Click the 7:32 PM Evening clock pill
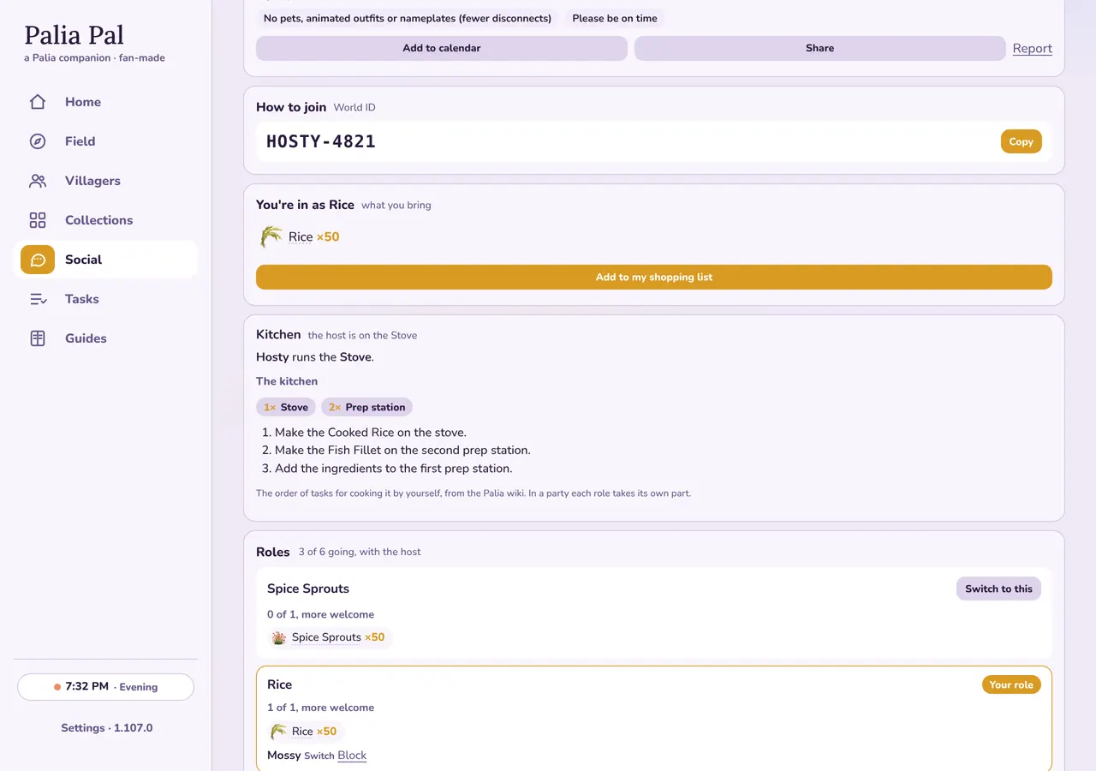1096x771 pixels. click(x=106, y=687)
